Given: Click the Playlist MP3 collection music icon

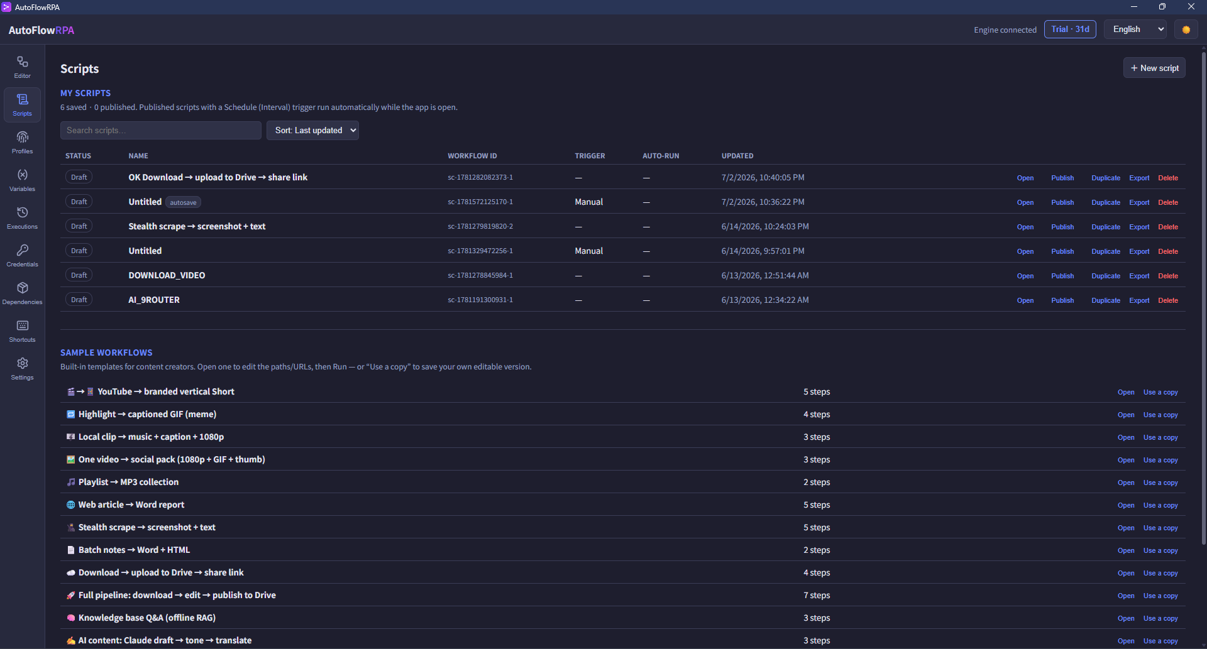Looking at the screenshot, I should 71,482.
